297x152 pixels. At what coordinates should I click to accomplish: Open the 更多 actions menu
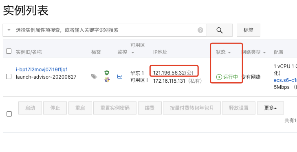pyautogui.click(x=271, y=108)
